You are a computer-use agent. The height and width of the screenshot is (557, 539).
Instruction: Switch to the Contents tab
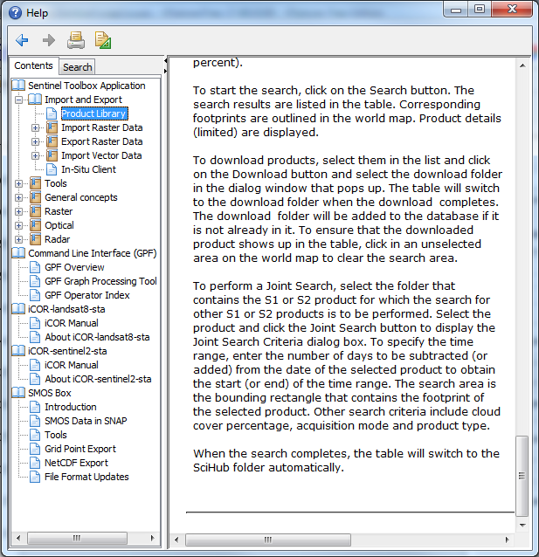tap(34, 65)
